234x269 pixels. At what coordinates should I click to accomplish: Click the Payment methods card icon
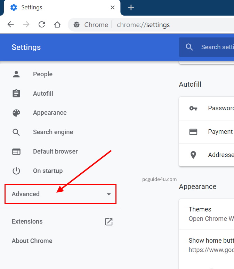coord(193,132)
